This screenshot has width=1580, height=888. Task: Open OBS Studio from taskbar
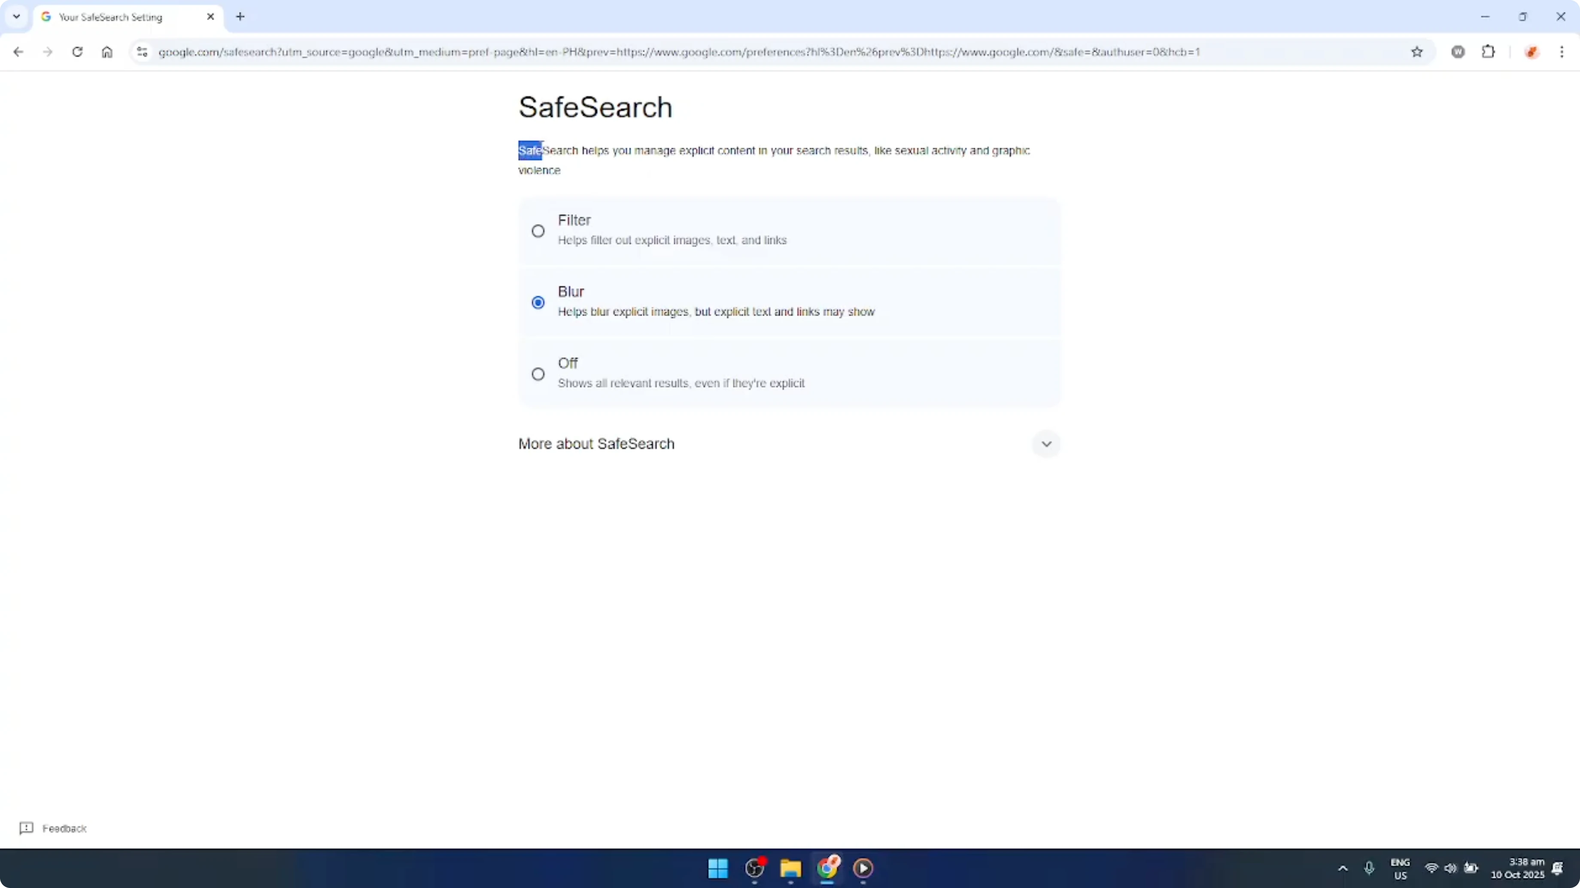point(754,868)
